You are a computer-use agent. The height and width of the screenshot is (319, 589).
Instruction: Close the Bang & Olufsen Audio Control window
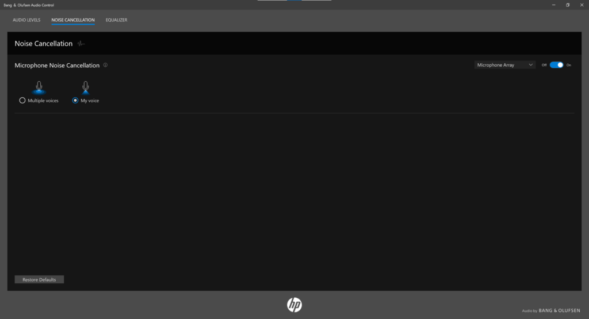click(582, 5)
